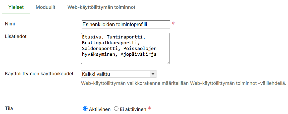Select the Aktiivinen radio button
The width and height of the screenshot is (288, 114).
(85, 109)
